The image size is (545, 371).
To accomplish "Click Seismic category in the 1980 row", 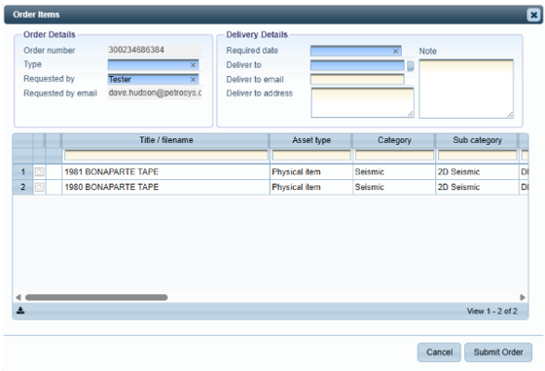I will (x=369, y=187).
